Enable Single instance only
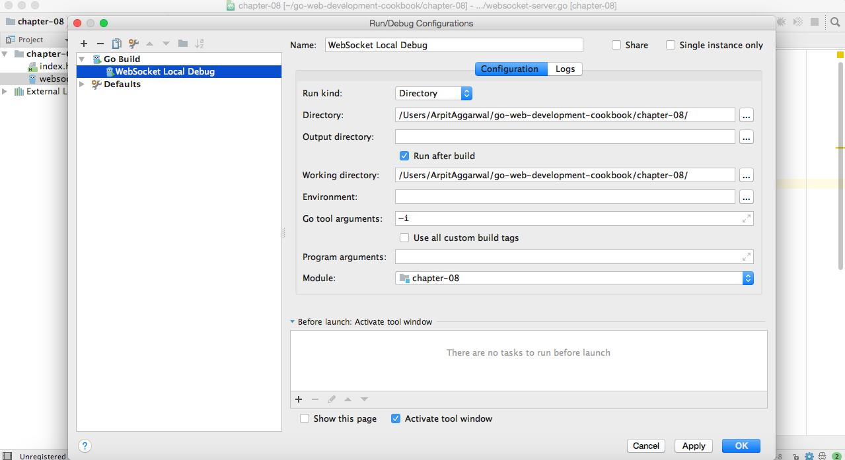 click(671, 45)
